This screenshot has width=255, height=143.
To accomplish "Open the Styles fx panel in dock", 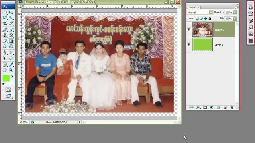I will tap(251, 27).
